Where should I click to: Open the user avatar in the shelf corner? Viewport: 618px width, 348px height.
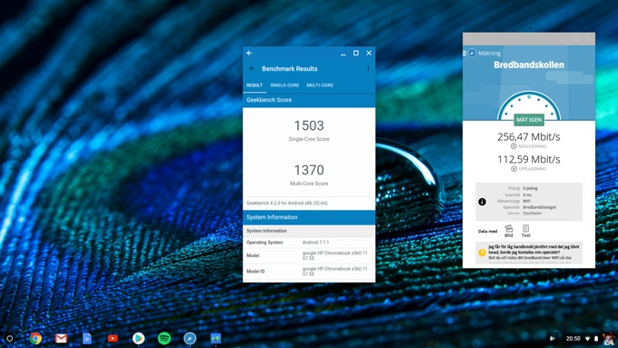click(x=608, y=338)
